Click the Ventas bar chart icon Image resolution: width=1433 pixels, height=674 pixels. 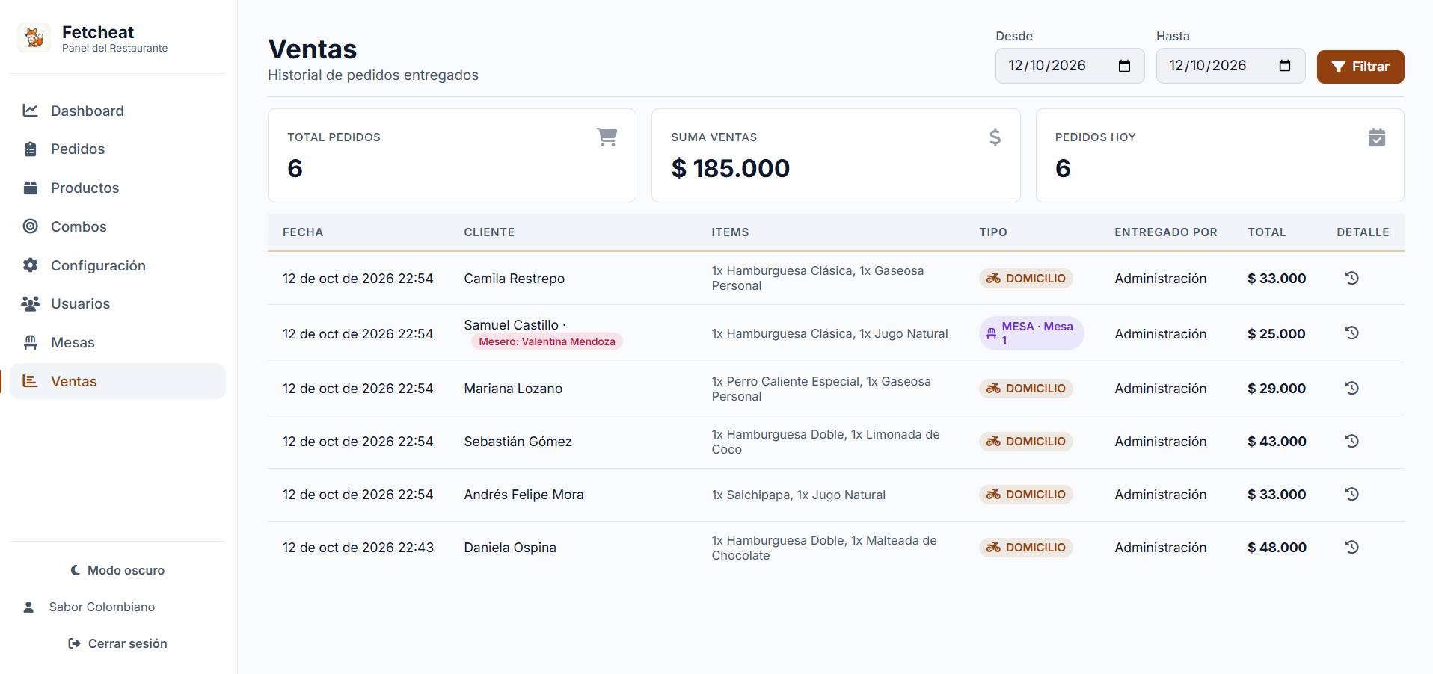coord(30,381)
